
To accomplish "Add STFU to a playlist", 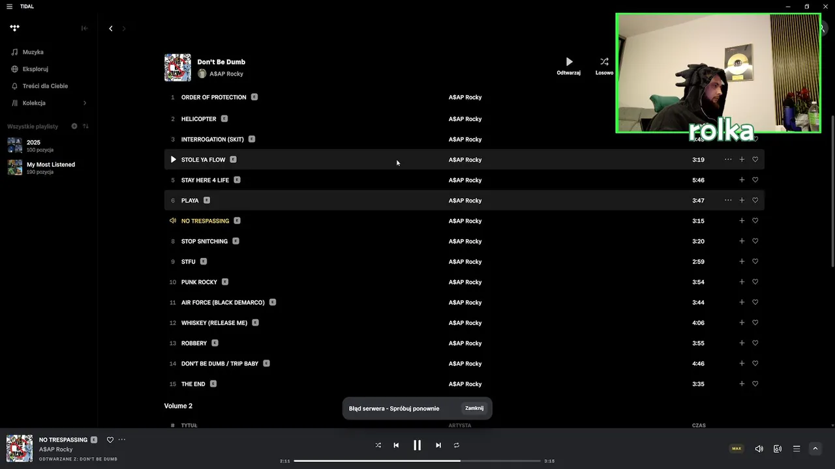I will (x=742, y=262).
